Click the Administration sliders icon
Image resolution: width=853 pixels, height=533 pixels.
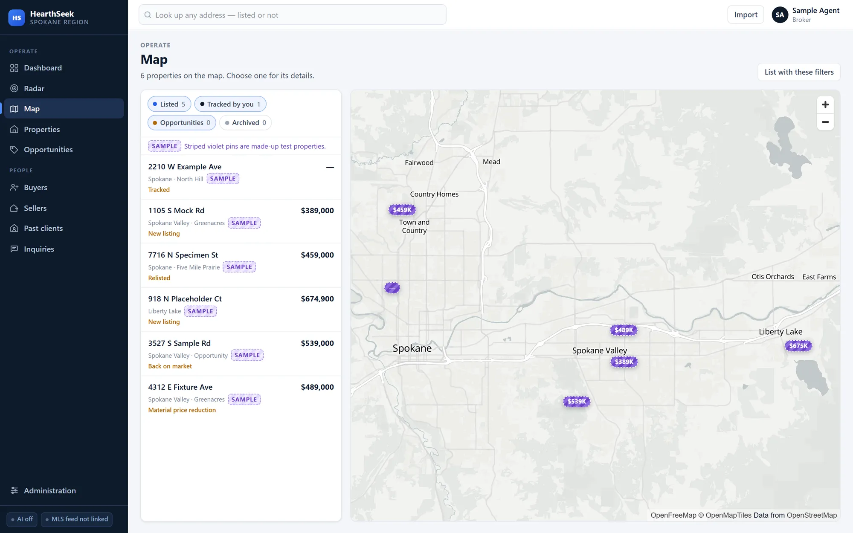(x=14, y=491)
